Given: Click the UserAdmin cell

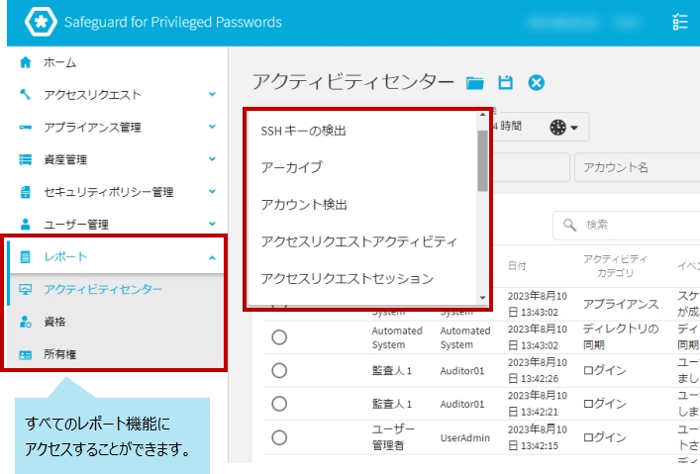Looking at the screenshot, I should point(464,437).
